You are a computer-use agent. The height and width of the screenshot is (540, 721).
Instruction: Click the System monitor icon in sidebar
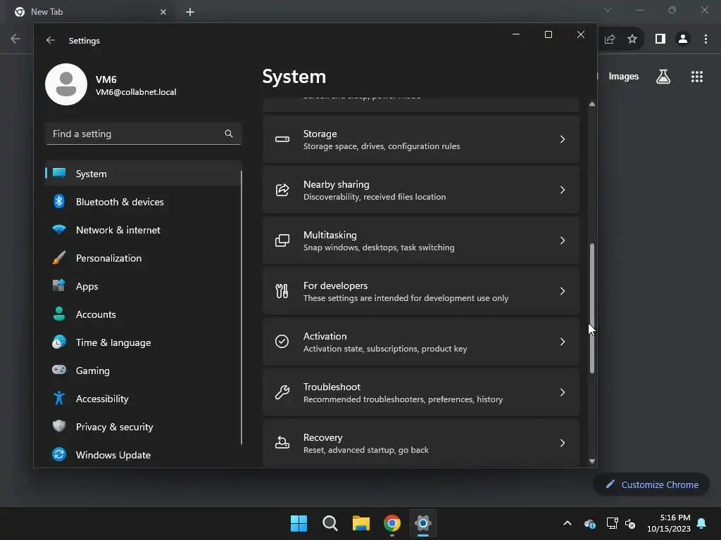(59, 173)
